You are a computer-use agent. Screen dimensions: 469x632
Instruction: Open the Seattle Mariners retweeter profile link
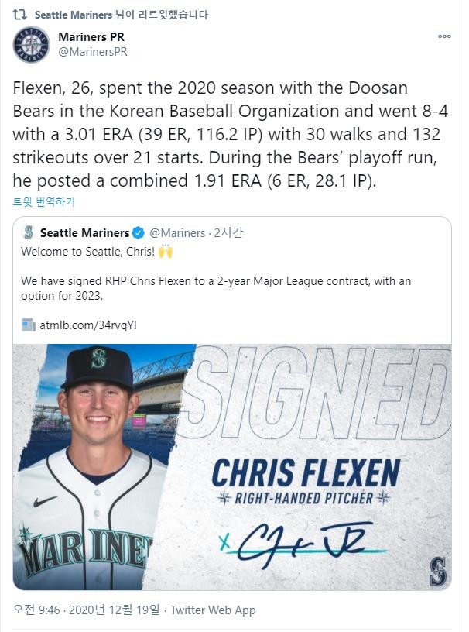pyautogui.click(x=74, y=14)
